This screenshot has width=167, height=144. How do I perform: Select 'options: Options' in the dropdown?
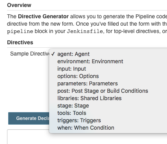point(108,76)
